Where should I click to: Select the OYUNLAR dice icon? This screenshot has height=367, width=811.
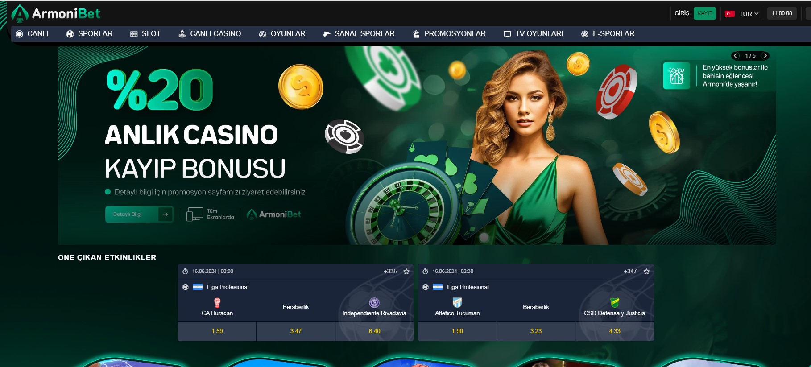(262, 34)
